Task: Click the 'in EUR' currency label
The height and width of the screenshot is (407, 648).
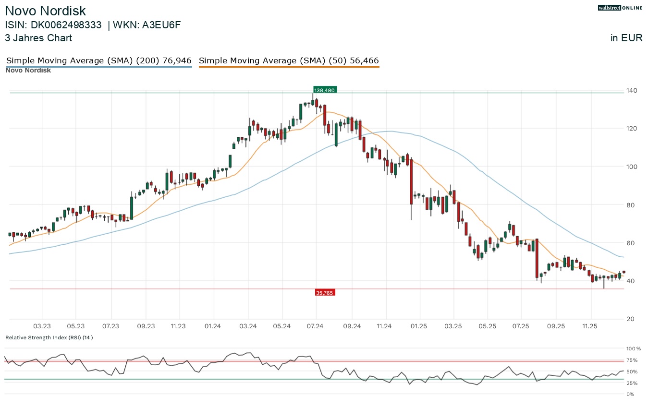Action: click(626, 38)
